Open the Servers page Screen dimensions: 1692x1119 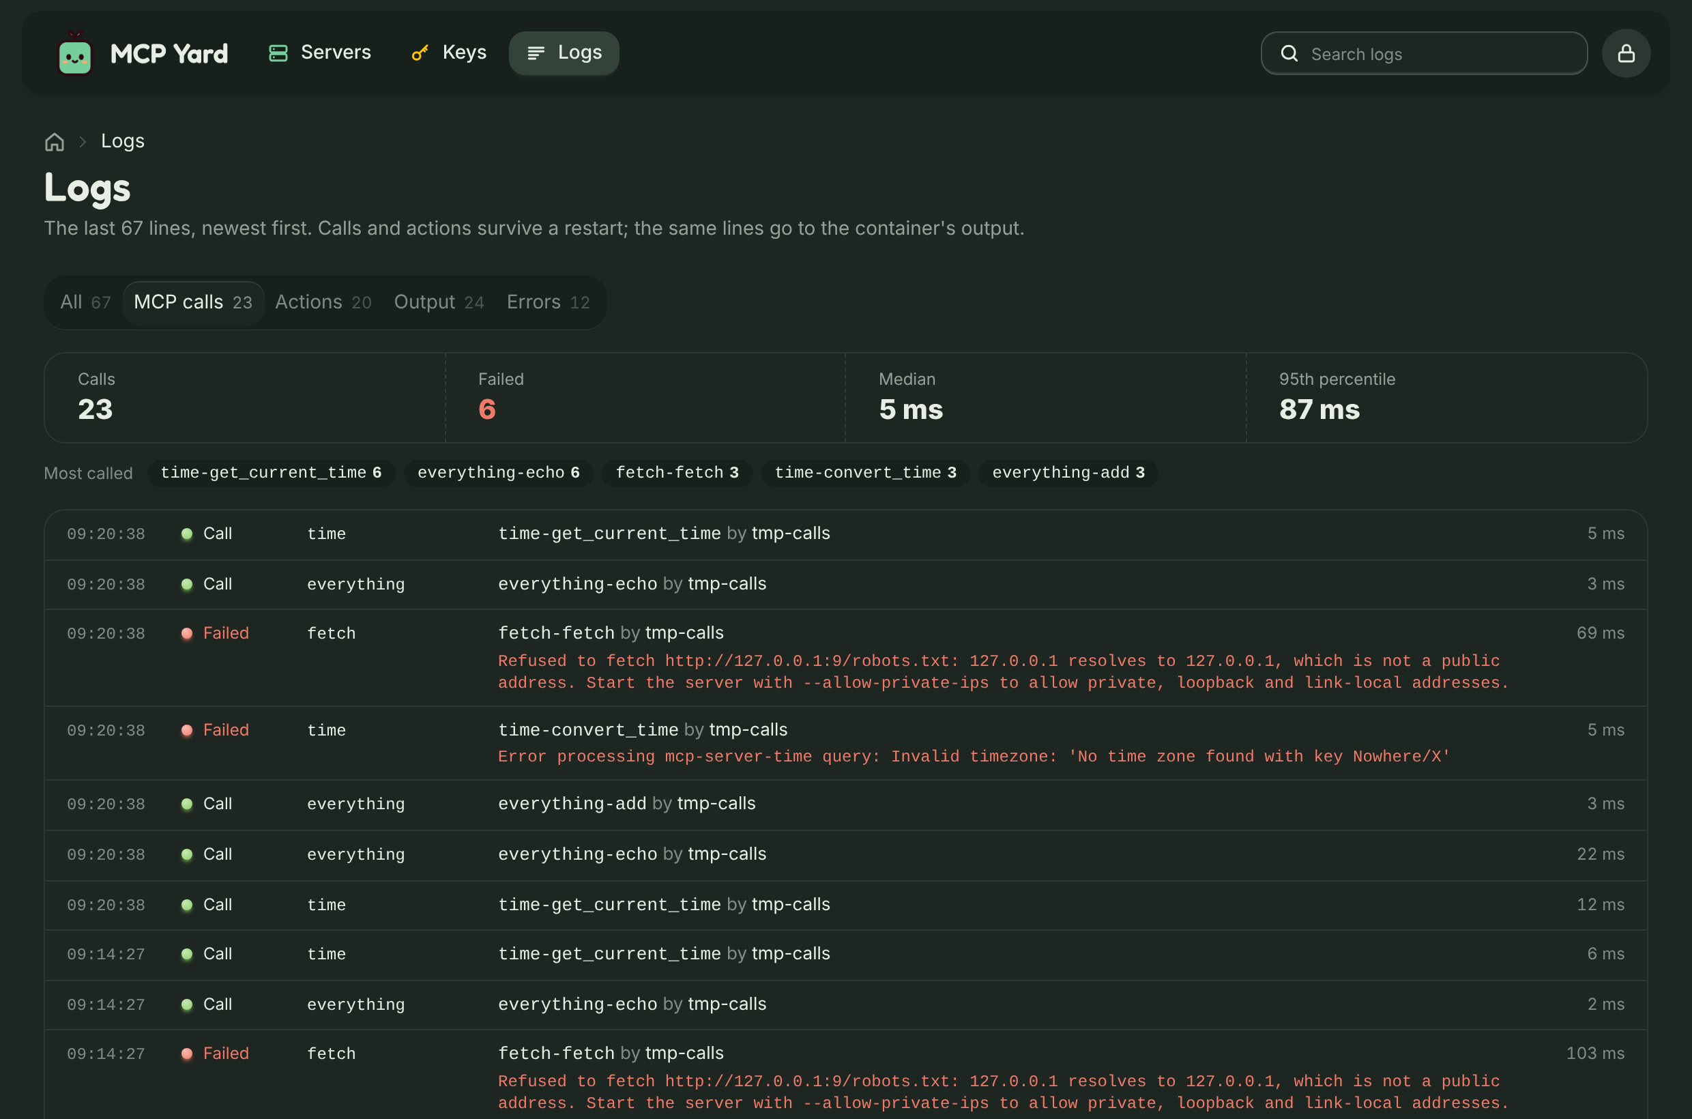coord(320,53)
